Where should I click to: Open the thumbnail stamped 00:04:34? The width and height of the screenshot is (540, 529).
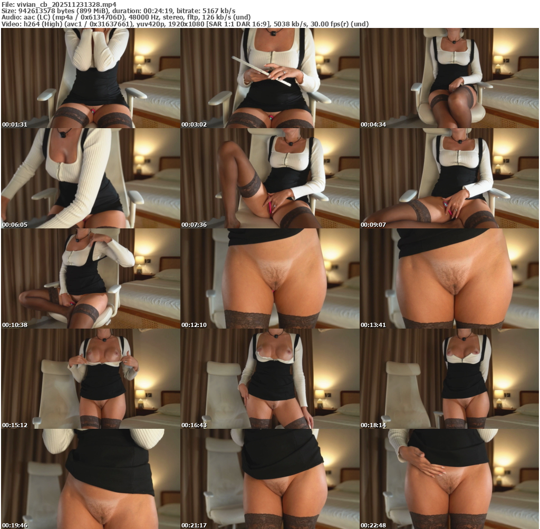point(449,78)
